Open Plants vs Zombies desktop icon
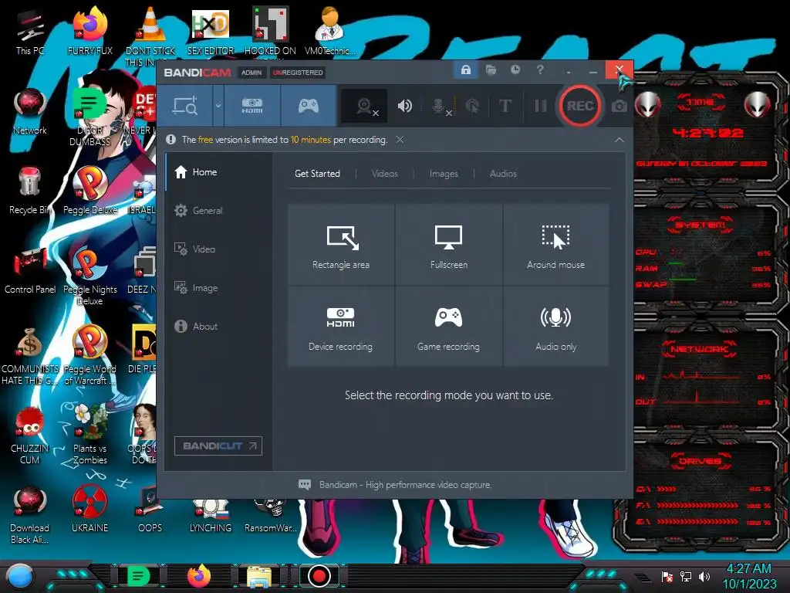This screenshot has width=790, height=593. point(89,435)
